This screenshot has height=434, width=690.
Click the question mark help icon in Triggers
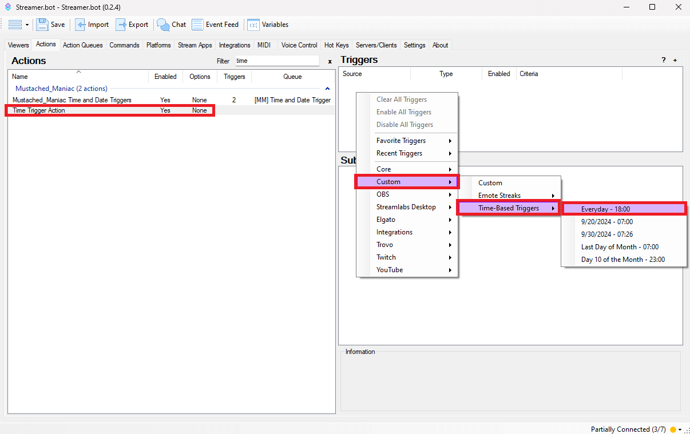click(x=664, y=60)
